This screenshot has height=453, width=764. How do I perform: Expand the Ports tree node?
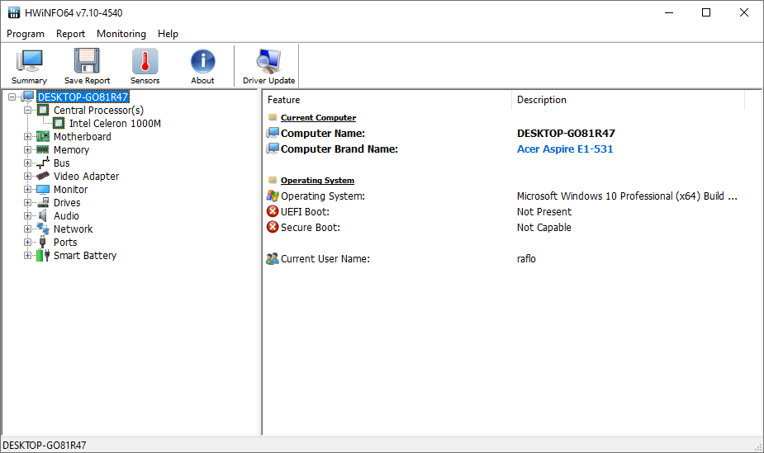[x=28, y=241]
